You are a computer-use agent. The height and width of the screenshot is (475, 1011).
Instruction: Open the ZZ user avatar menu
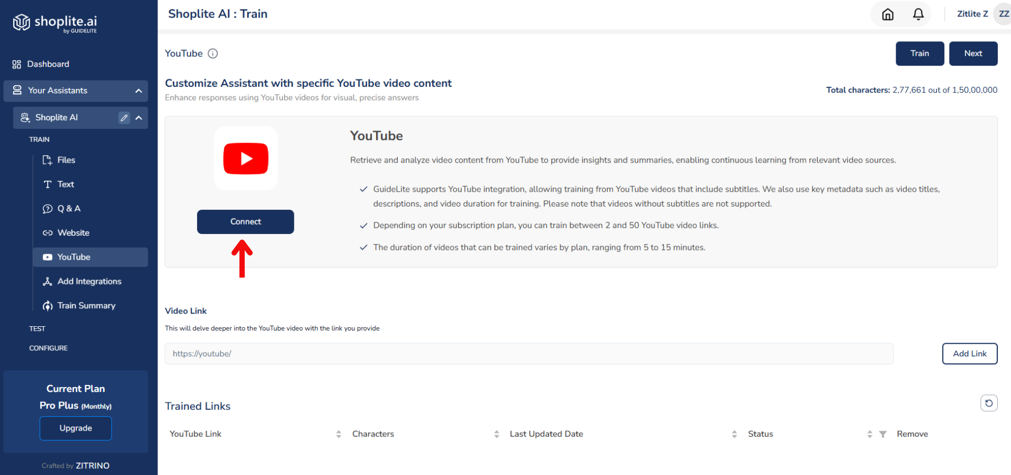pos(1003,14)
